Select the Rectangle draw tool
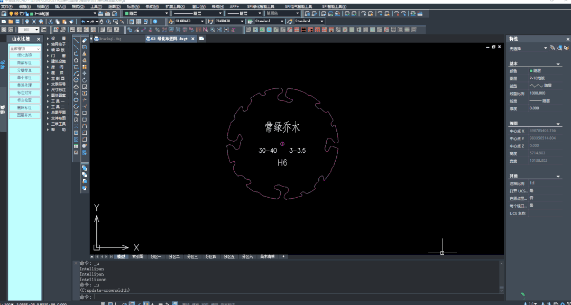 click(76, 67)
